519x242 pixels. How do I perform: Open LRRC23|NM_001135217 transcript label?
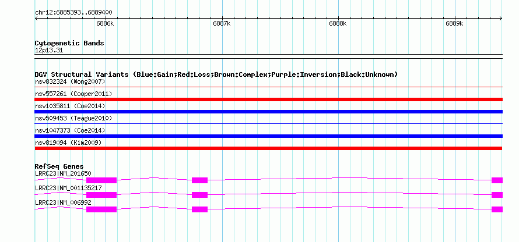[x=68, y=188]
